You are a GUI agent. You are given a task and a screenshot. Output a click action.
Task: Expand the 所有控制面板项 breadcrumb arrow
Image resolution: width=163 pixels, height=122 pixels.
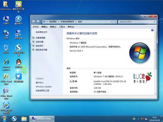point(76,22)
